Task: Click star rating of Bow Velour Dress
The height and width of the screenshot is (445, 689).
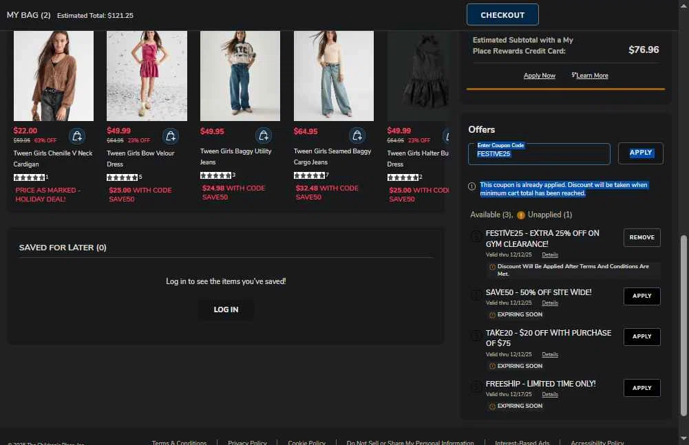Action: 123,177
